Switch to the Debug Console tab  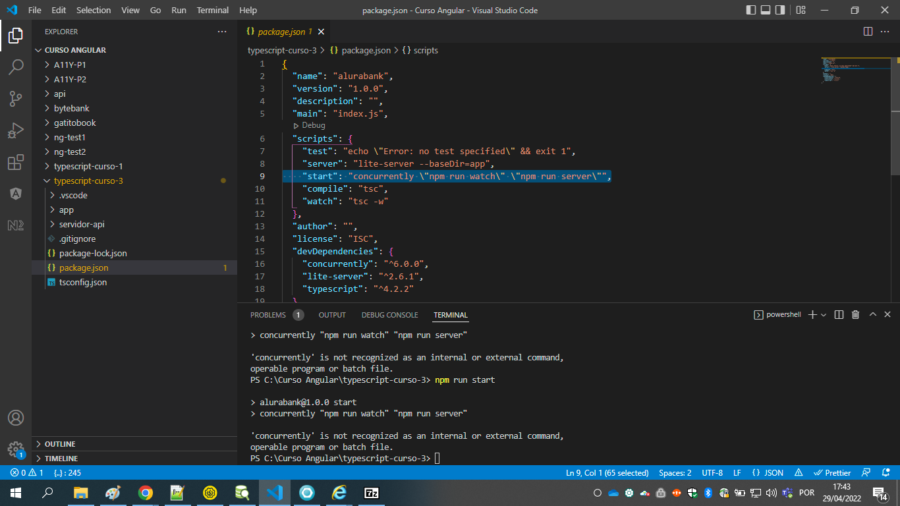(389, 315)
